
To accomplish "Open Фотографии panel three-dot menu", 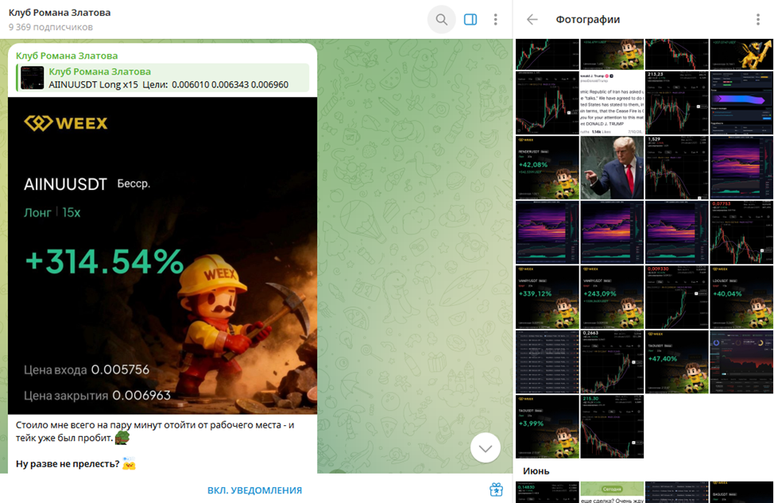I will (x=758, y=19).
